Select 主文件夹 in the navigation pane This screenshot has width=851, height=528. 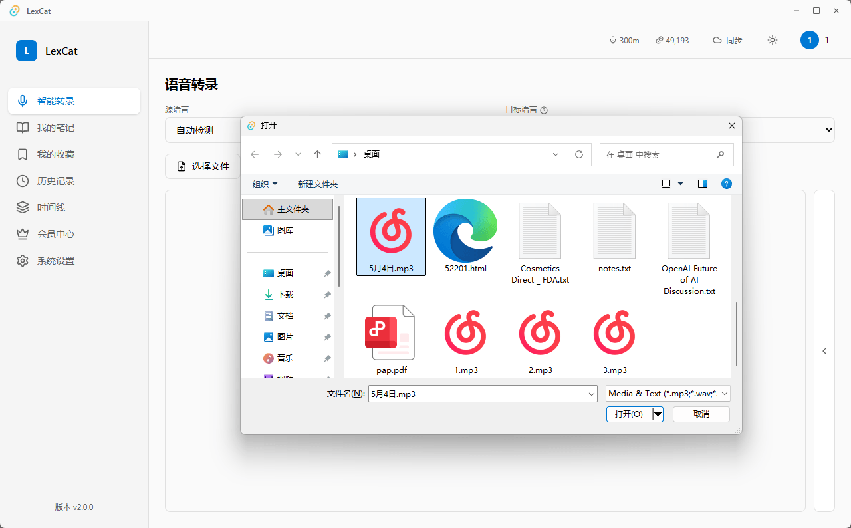[x=287, y=209]
